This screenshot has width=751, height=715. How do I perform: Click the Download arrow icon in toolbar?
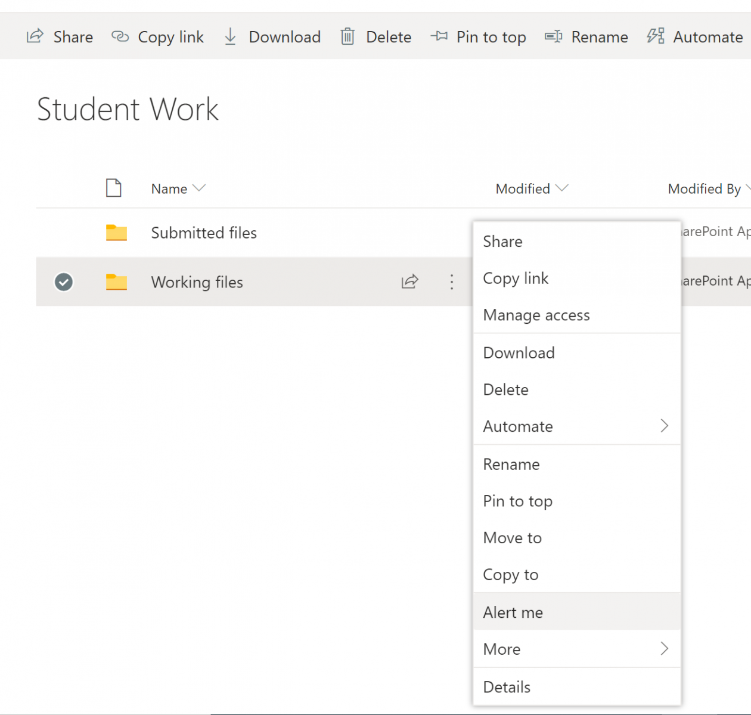[x=230, y=36]
